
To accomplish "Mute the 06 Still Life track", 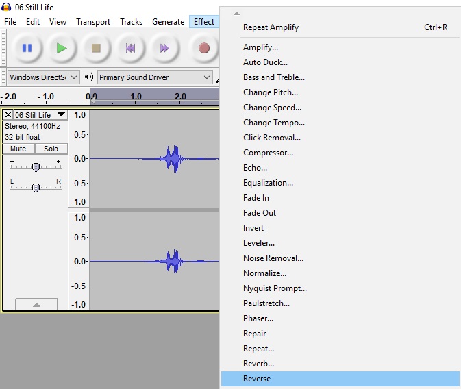I will point(18,149).
